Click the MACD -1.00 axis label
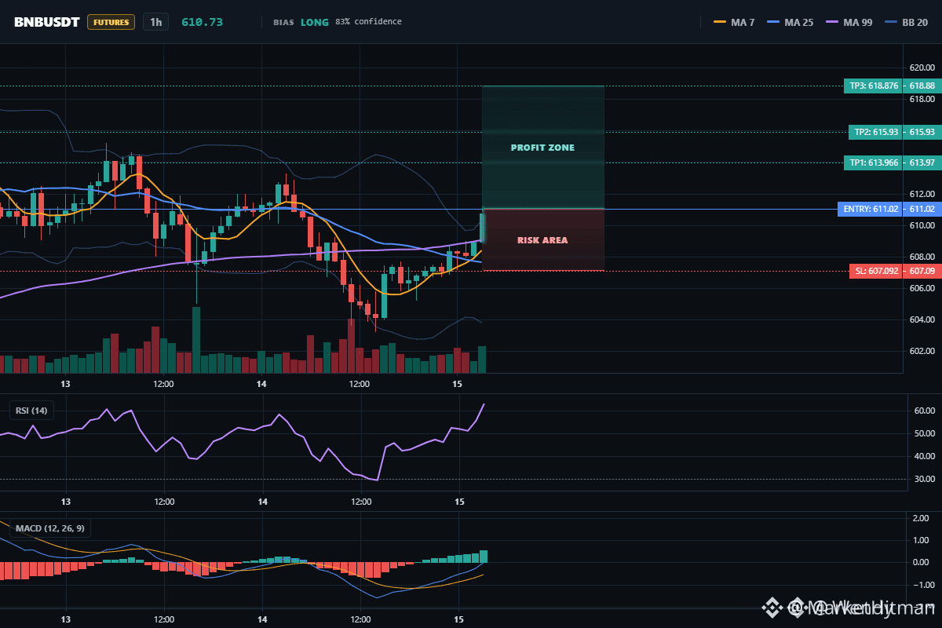942x628 pixels. pos(924,585)
